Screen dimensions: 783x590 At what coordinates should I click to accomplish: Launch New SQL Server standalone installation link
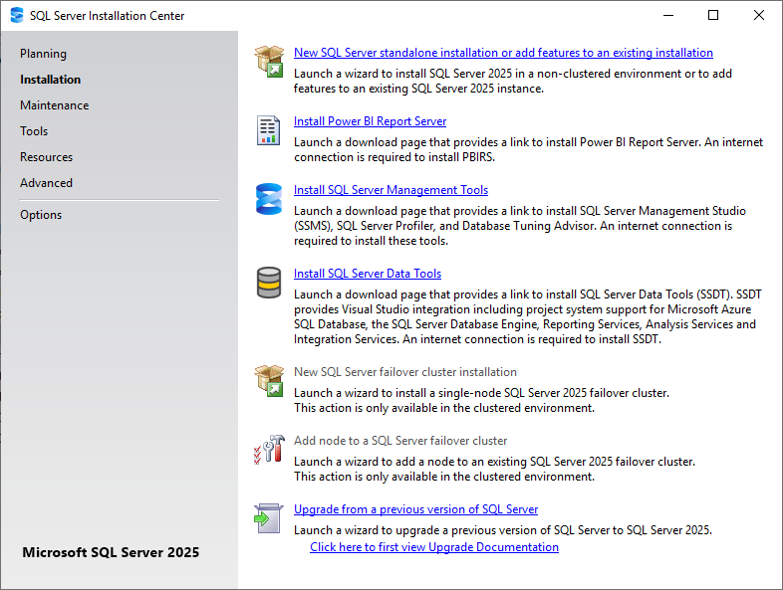pyautogui.click(x=503, y=53)
